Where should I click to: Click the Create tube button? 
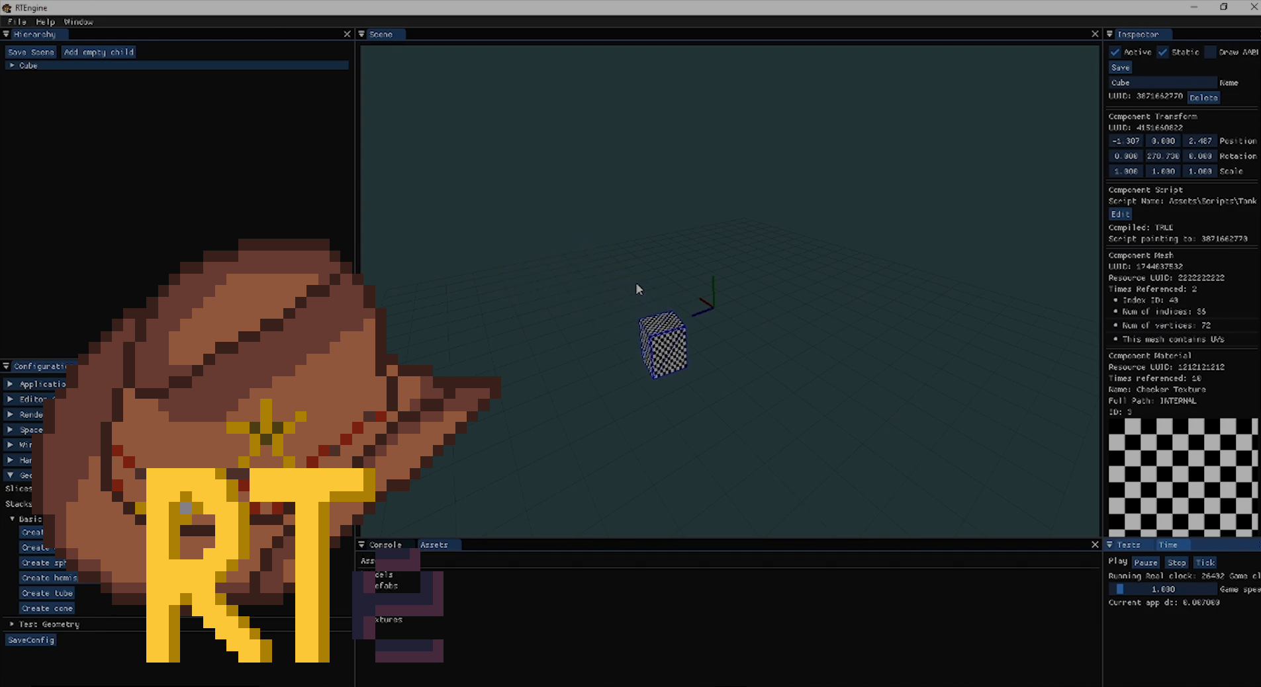pos(47,593)
